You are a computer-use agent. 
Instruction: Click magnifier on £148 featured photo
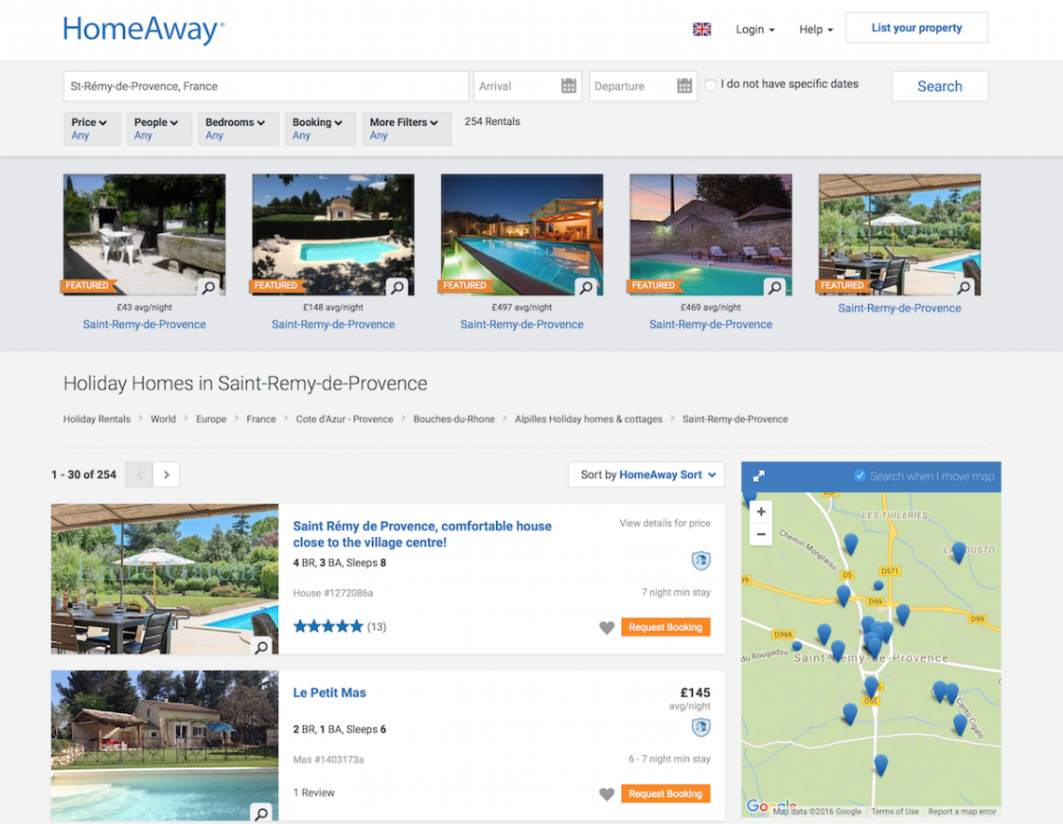tap(397, 287)
